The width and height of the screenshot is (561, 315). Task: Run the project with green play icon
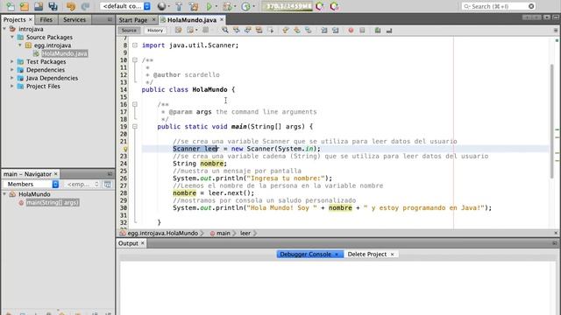tap(209, 6)
